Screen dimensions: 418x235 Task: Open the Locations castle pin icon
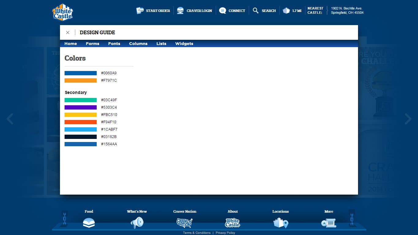tap(281, 223)
